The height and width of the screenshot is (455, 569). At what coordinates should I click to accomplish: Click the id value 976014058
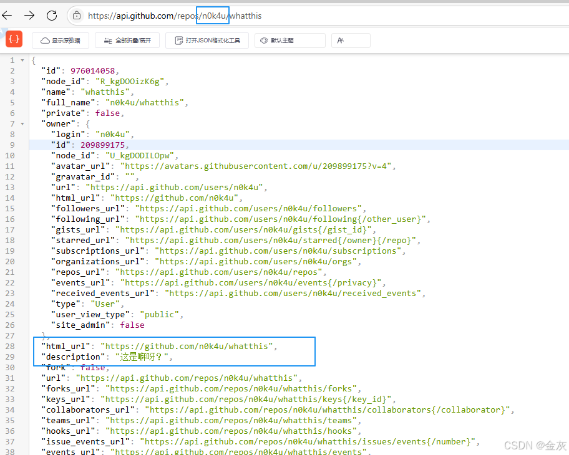(92, 70)
